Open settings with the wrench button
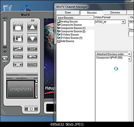Image resolution: width=134 pixels, height=127 pixels. point(18,49)
